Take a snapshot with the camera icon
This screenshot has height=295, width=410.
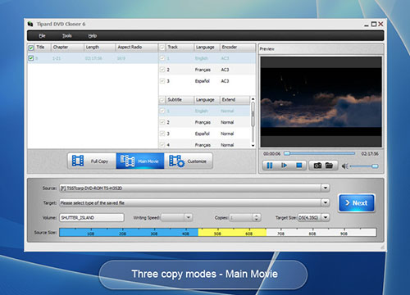pyautogui.click(x=317, y=166)
